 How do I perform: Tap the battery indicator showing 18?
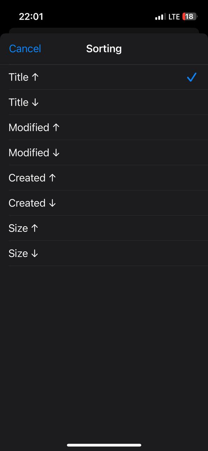(190, 17)
